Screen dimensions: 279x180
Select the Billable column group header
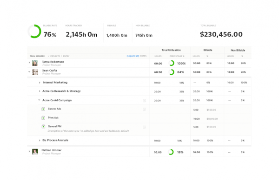pos(208,50)
